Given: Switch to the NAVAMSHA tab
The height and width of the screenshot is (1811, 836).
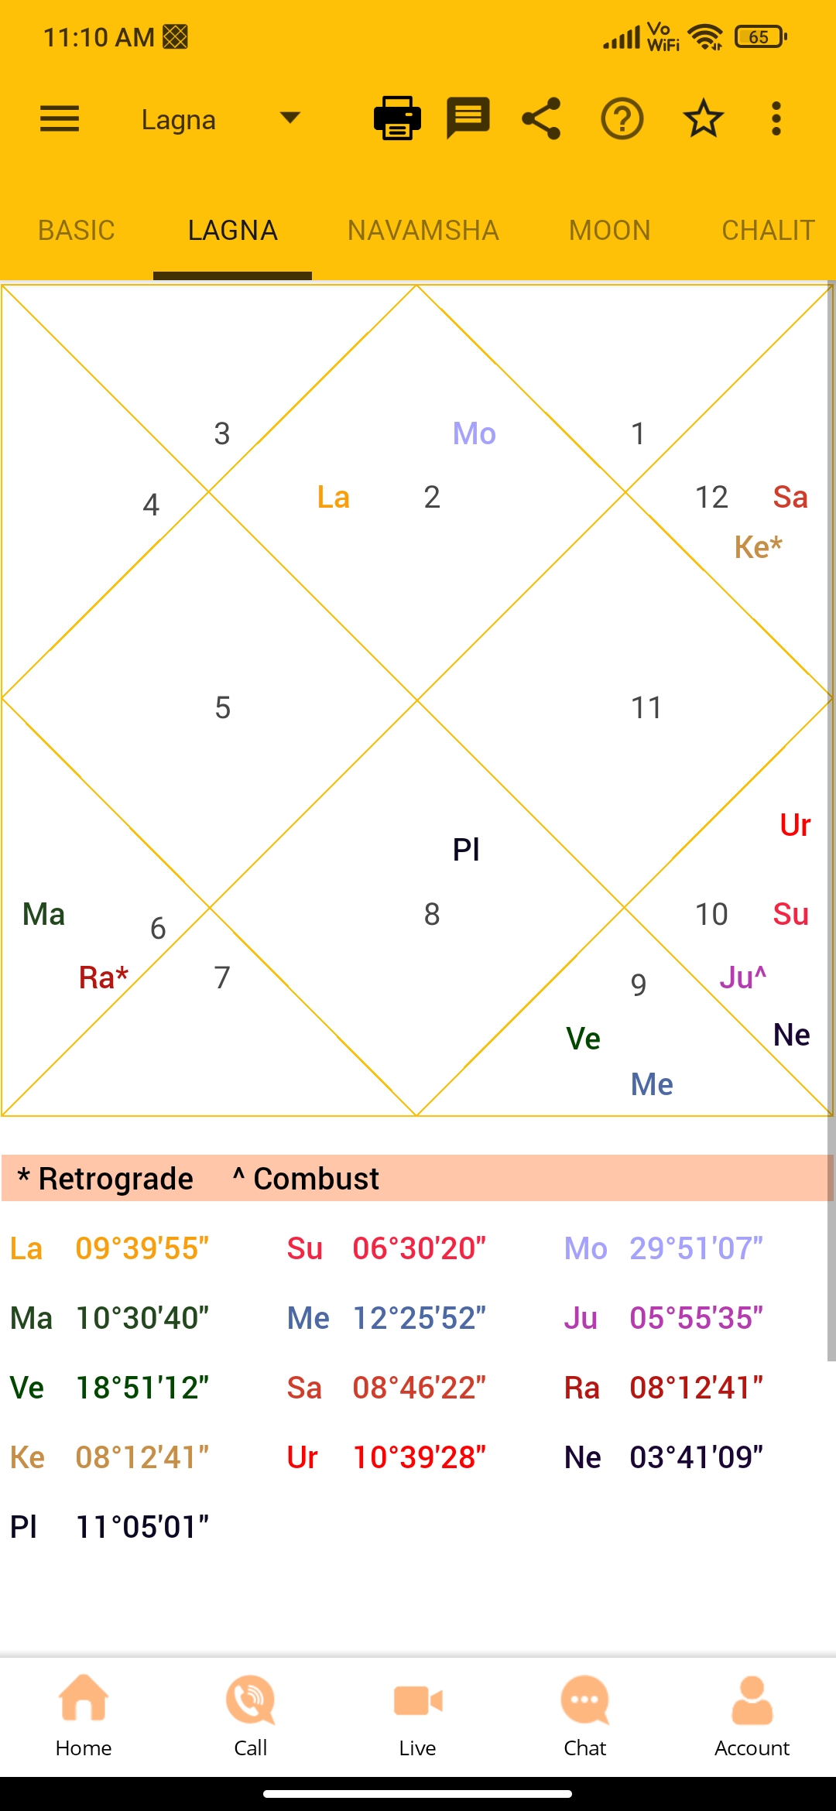Looking at the screenshot, I should [x=423, y=231].
